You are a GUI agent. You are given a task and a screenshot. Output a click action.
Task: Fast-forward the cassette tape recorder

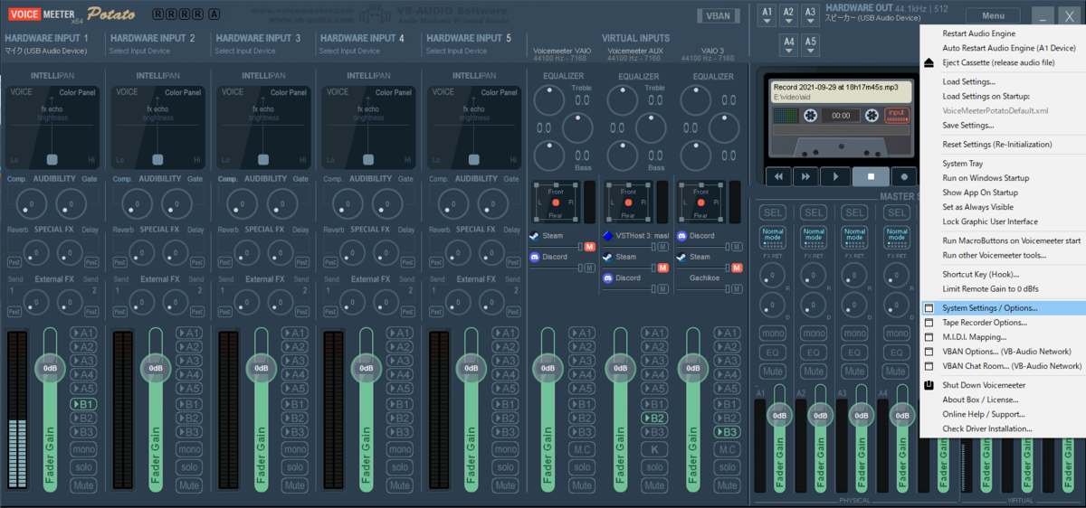[807, 176]
